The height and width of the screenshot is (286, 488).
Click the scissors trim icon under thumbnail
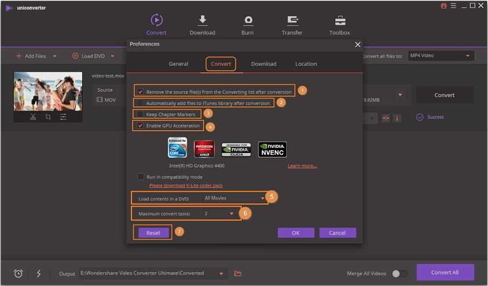tap(33, 117)
